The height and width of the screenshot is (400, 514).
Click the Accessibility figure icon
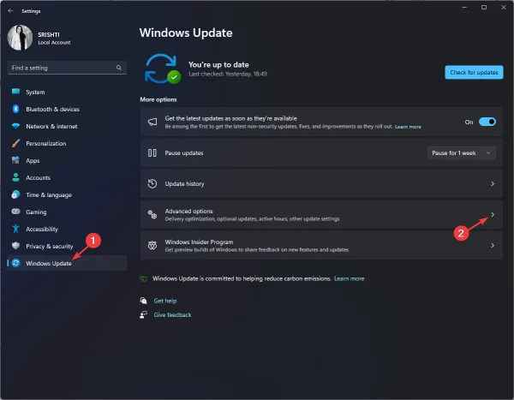pos(15,229)
